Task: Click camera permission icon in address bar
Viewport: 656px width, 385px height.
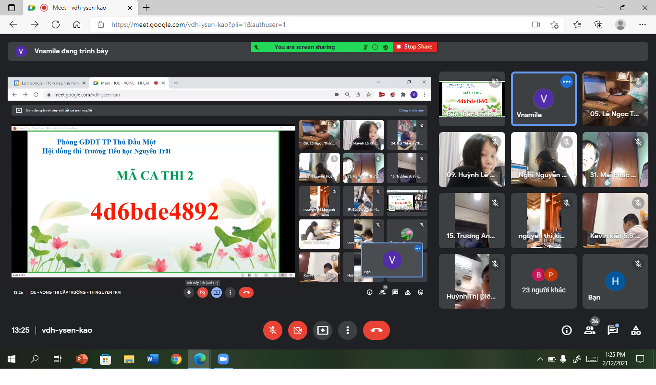Action: pos(536,24)
